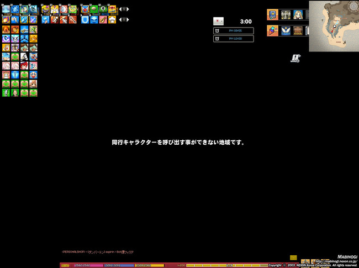Click the system message about companion characters
The image size is (359, 268).
coord(178,143)
